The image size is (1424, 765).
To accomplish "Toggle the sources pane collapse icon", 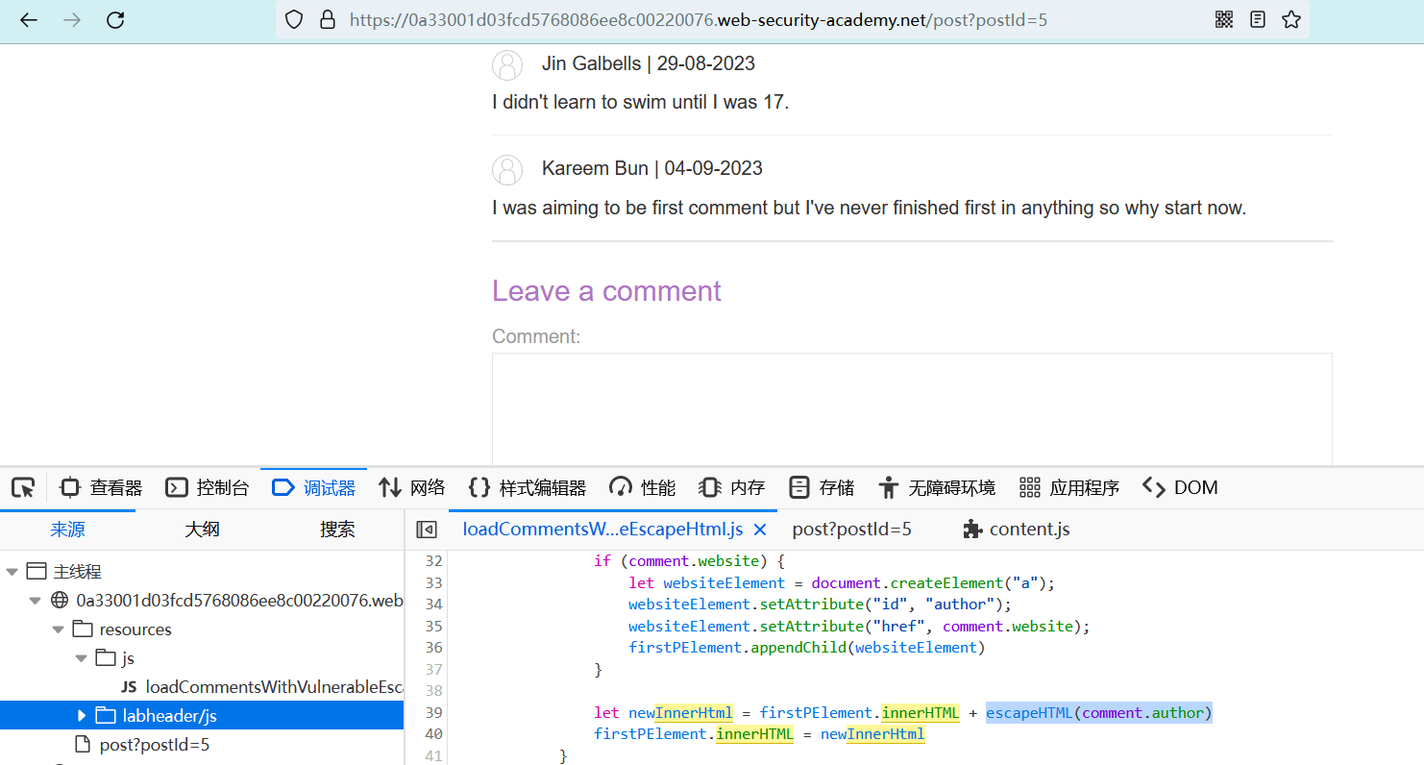I will tap(427, 530).
